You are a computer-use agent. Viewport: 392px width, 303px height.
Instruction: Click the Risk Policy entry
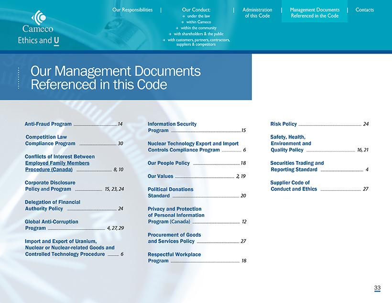(283, 124)
